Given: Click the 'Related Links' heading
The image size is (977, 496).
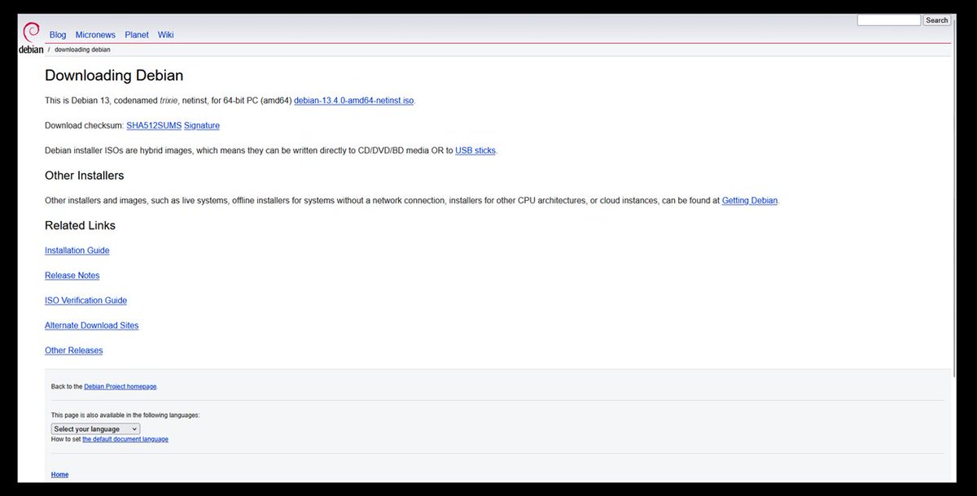Looking at the screenshot, I should coord(81,225).
